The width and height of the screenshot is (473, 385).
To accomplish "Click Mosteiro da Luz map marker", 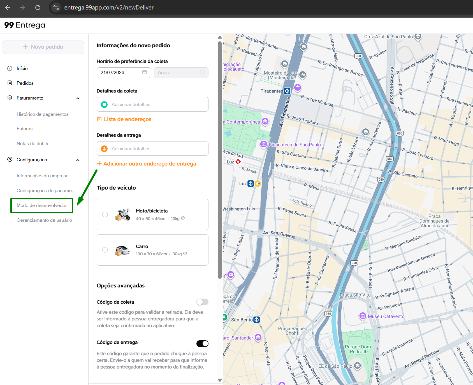I will (x=303, y=75).
